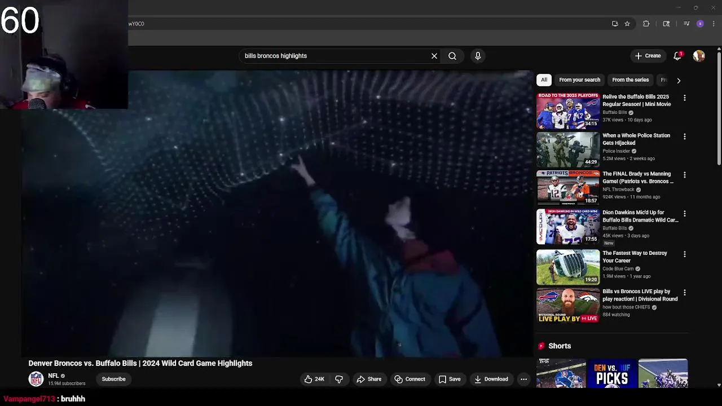The image size is (722, 406).
Task: Open the Chrome three-dot menu
Action: pyautogui.click(x=714, y=24)
